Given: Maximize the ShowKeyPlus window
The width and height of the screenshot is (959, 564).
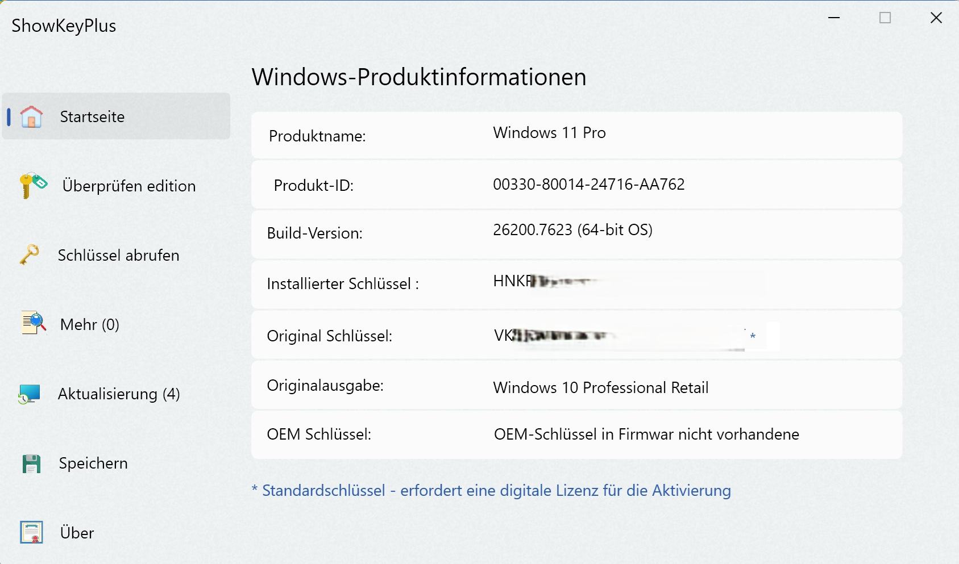Looking at the screenshot, I should coord(885,18).
